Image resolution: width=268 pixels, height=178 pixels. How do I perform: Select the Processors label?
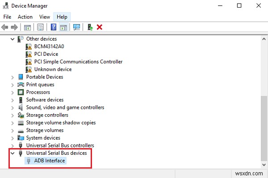click(38, 92)
